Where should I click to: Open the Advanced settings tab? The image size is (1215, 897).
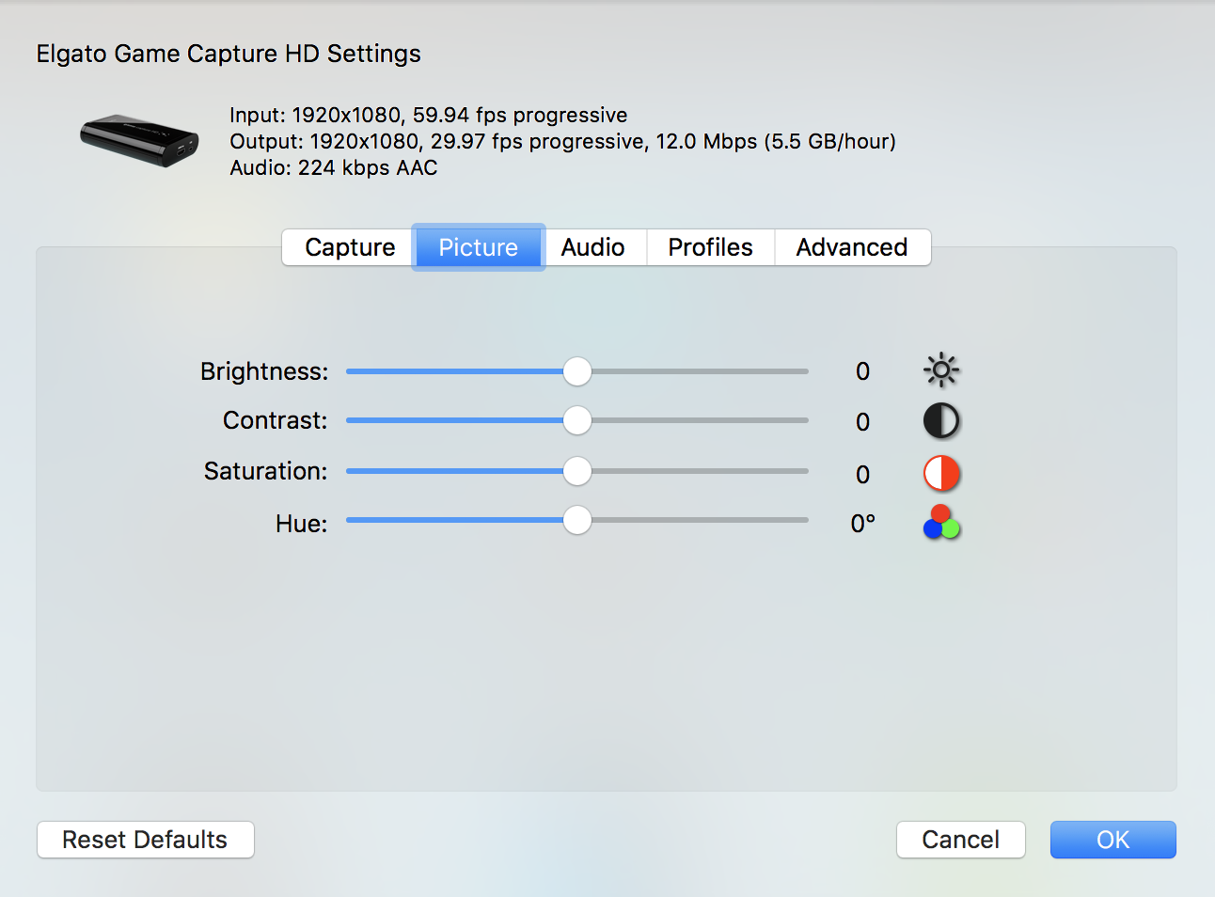852,247
